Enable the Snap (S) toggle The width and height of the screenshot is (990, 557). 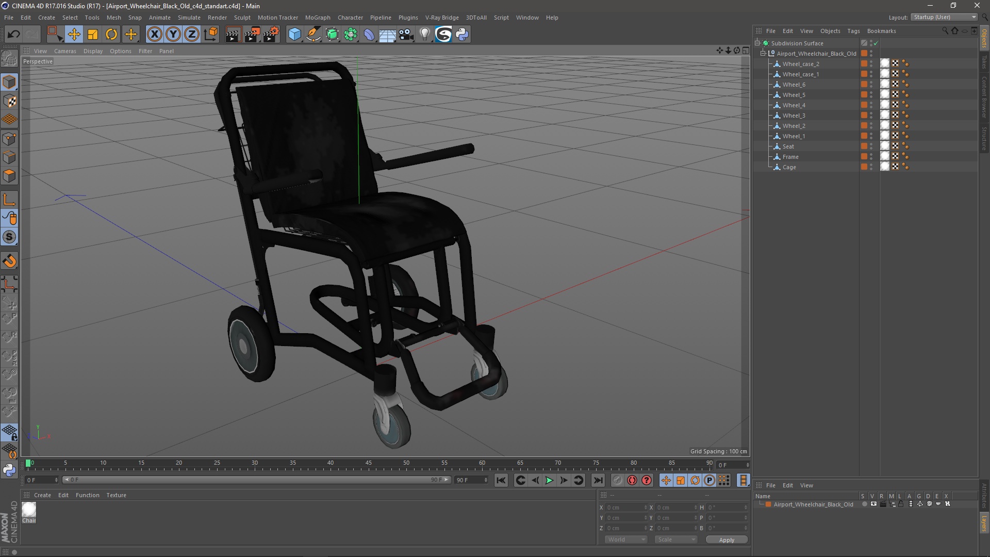[x=9, y=237]
